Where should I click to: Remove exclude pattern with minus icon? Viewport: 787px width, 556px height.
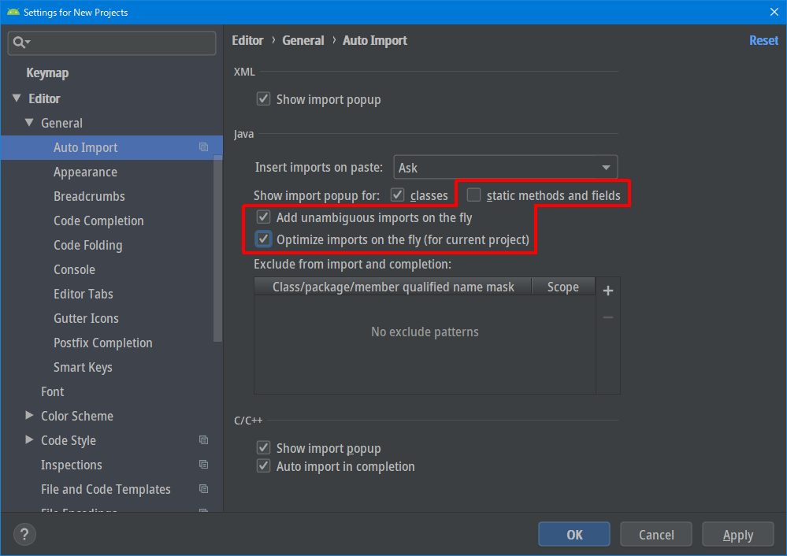pos(608,317)
